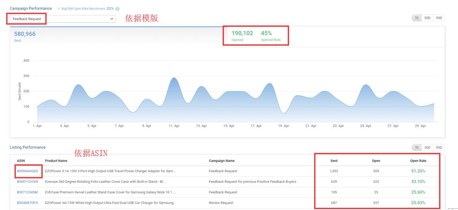This screenshot has width=458, height=210.
Task: Click the 323 open count cell
Action: (376, 182)
